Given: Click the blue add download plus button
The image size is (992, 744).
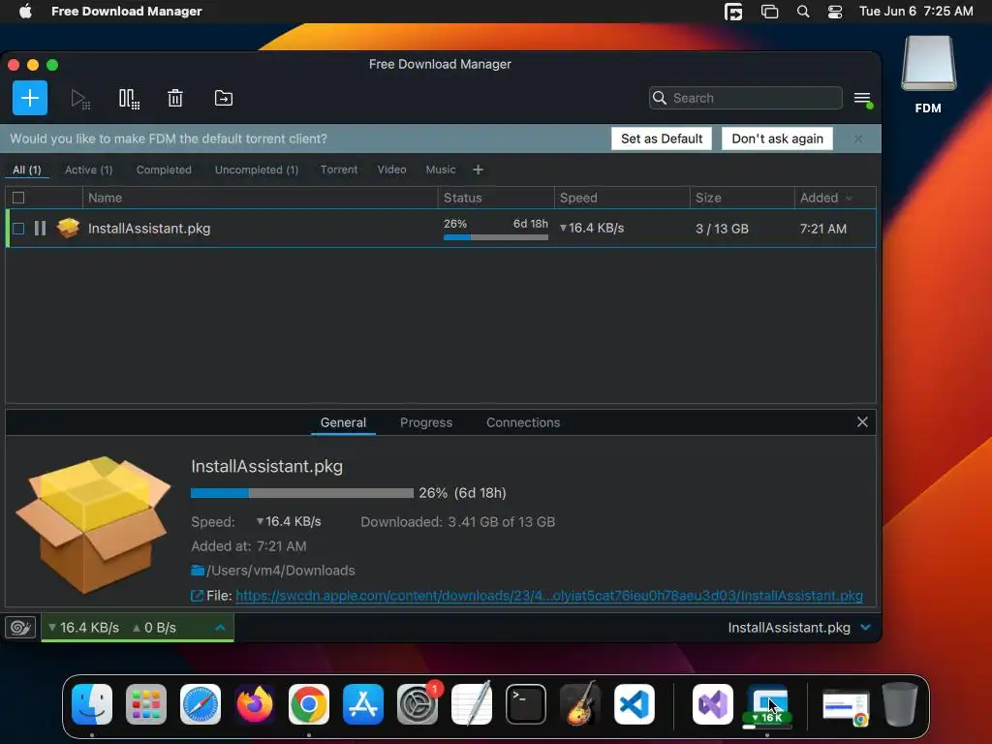Looking at the screenshot, I should (30, 98).
